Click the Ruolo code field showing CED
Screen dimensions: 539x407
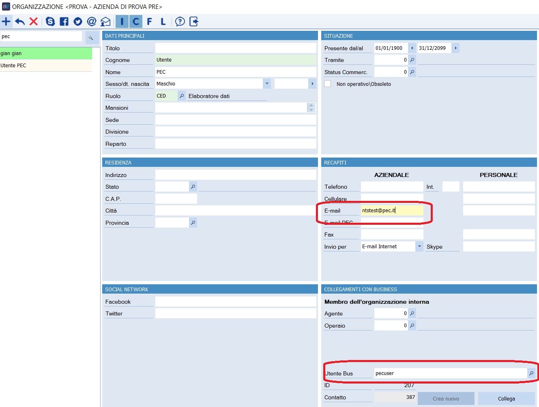click(x=166, y=96)
